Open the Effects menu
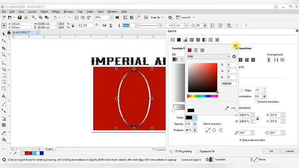The height and width of the screenshot is (168, 299). 56,12
